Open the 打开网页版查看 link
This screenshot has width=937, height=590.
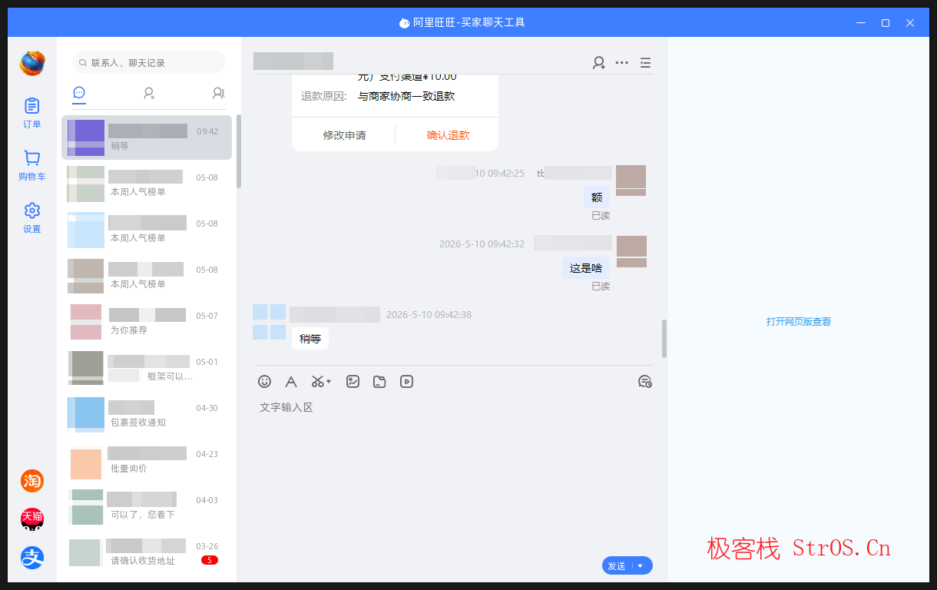point(798,322)
